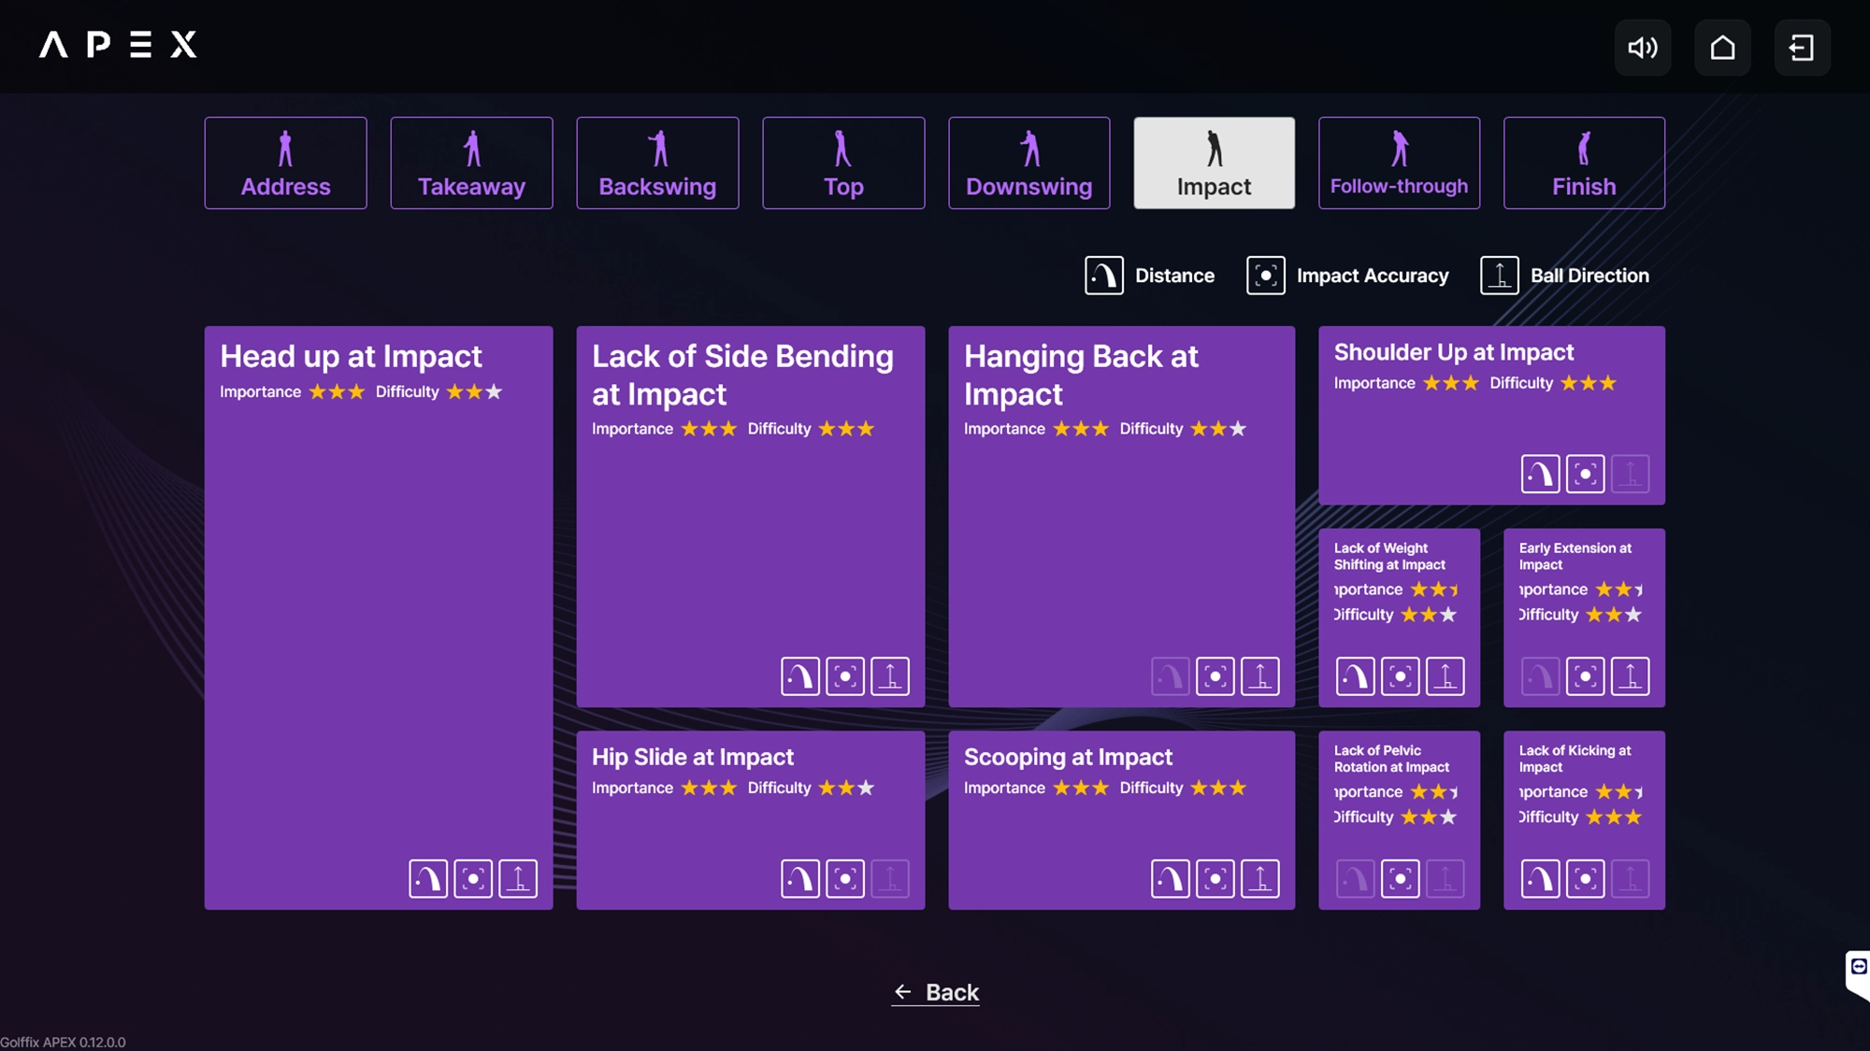Image resolution: width=1870 pixels, height=1051 pixels.
Task: Click impact accuracy icon on Hip Slide card
Action: point(845,878)
